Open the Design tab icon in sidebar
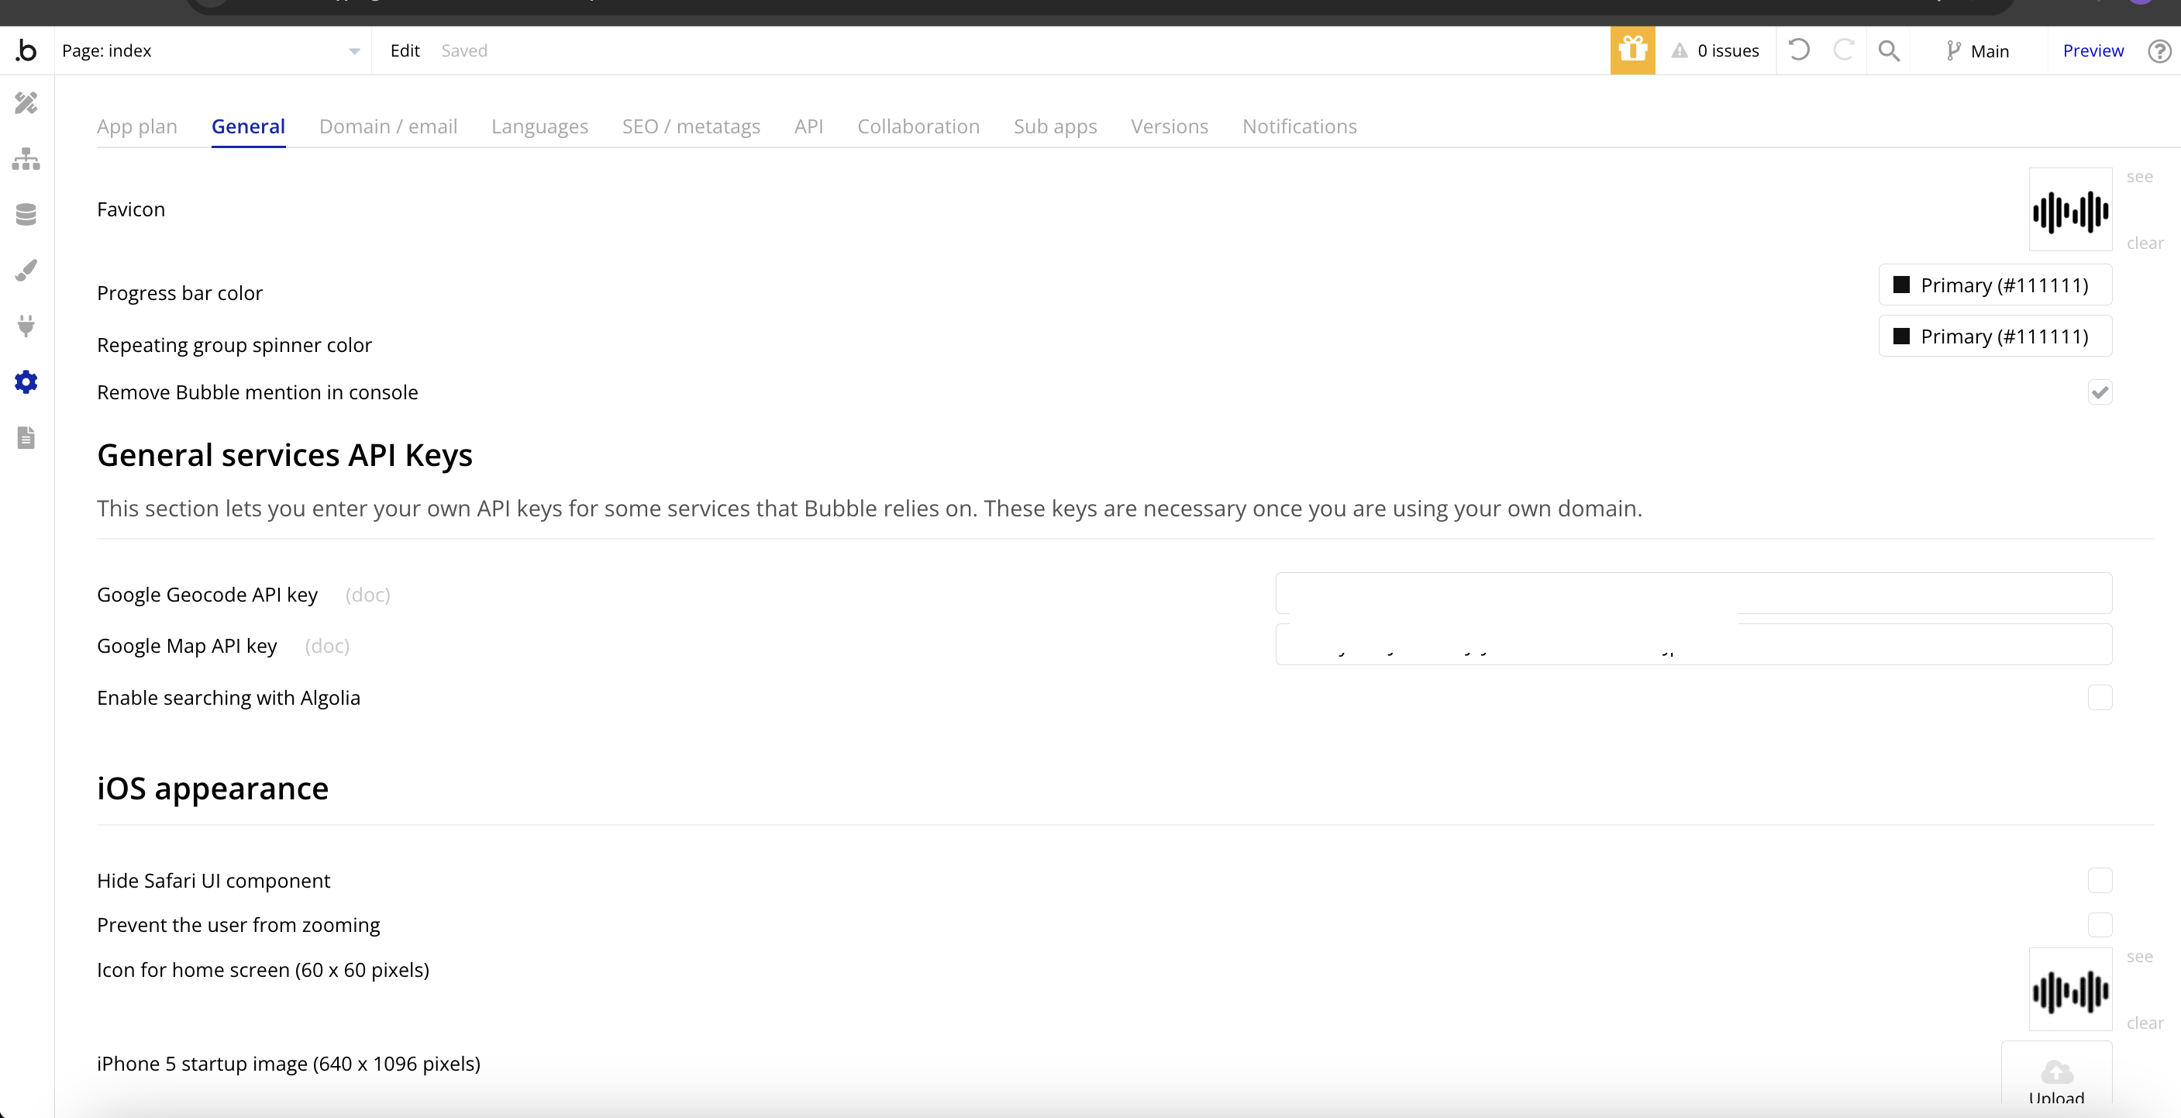The image size is (2181, 1118). [26, 103]
